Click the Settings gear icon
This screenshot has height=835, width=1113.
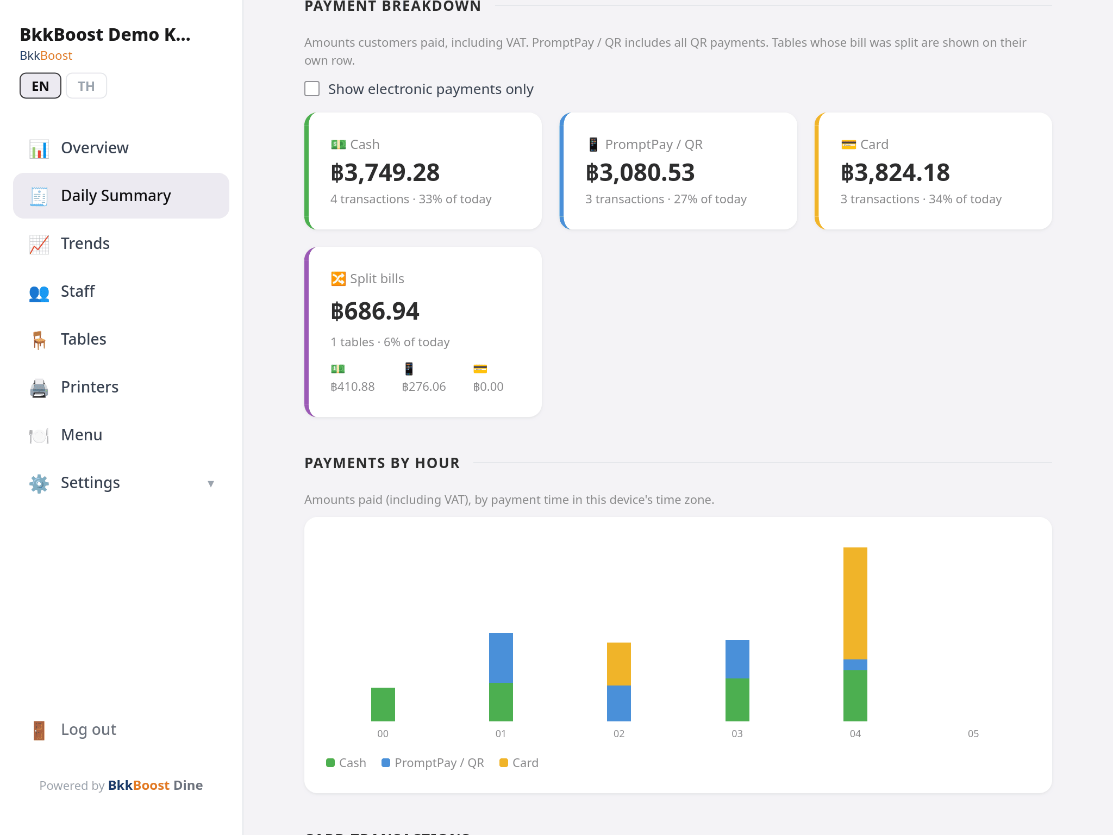click(x=39, y=483)
